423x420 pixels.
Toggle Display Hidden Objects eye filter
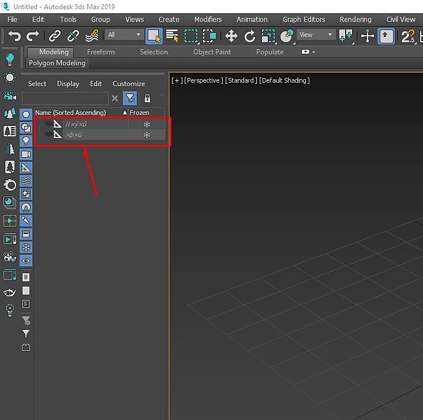tap(26, 261)
